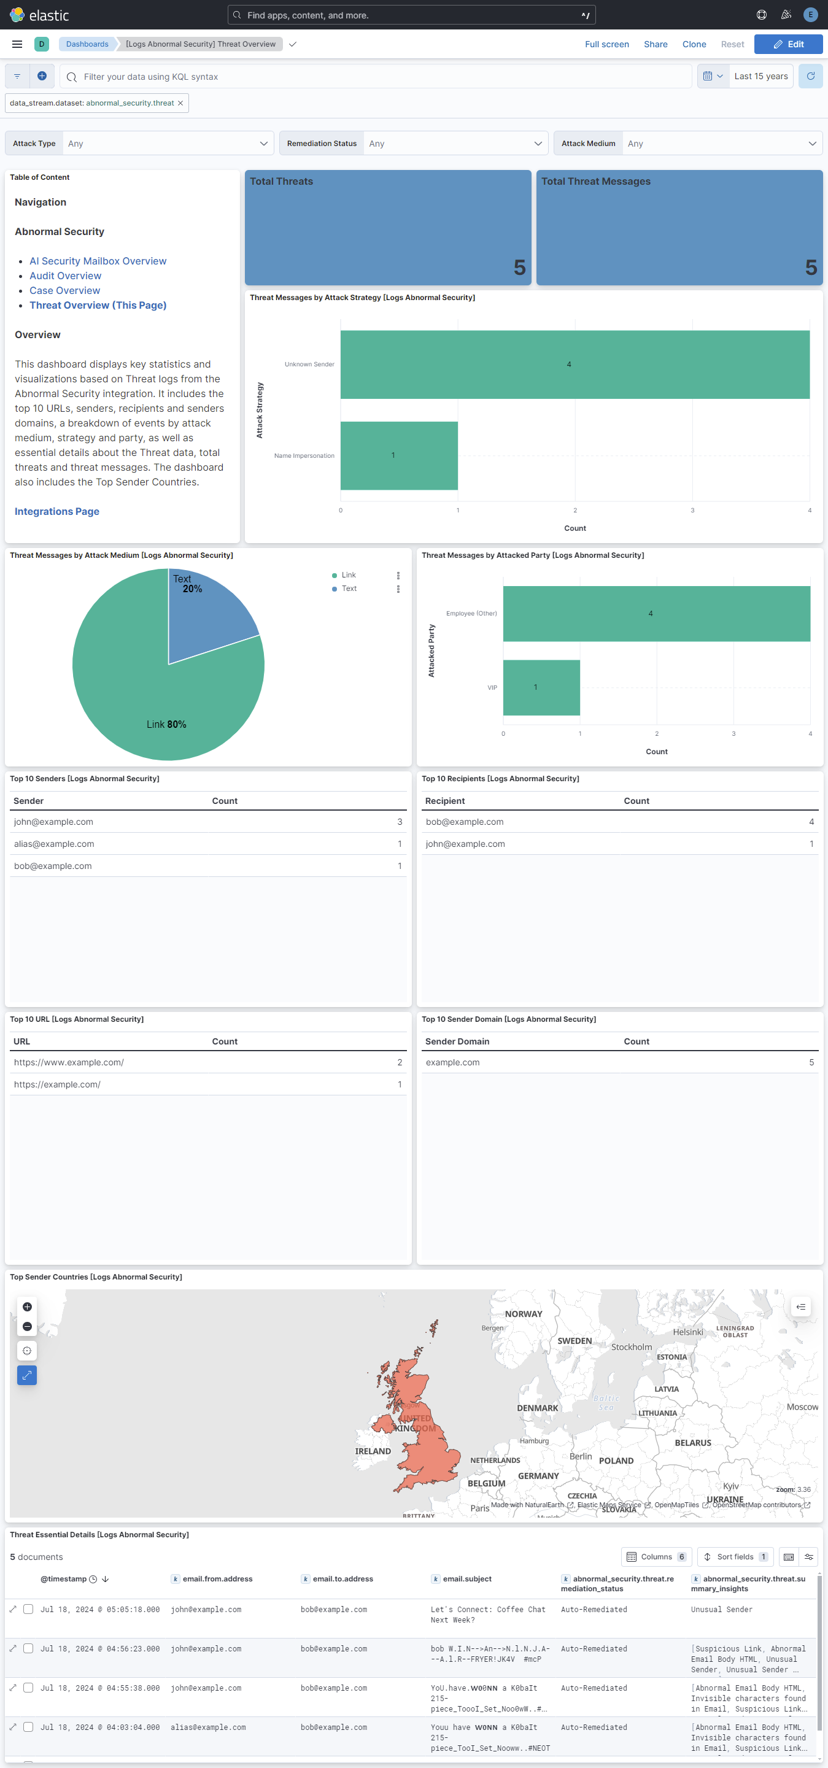
Task: Select checkbox for 04:56:23 row
Action: pyautogui.click(x=28, y=1648)
